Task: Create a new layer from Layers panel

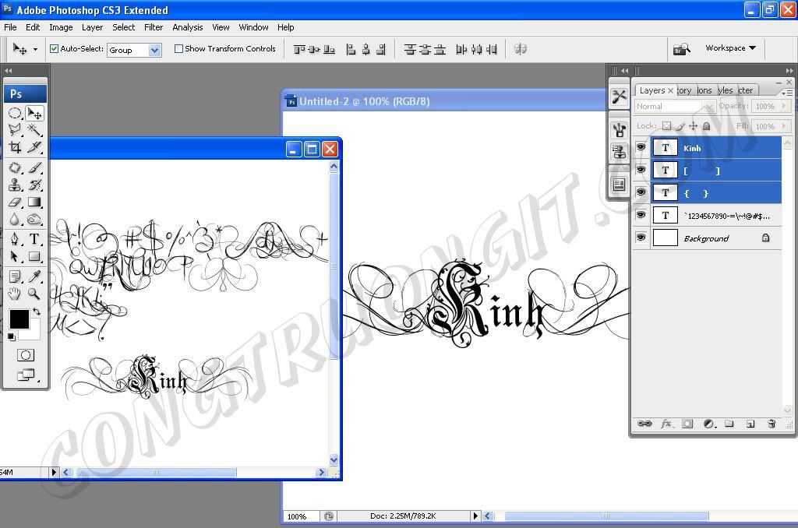Action: (x=750, y=424)
